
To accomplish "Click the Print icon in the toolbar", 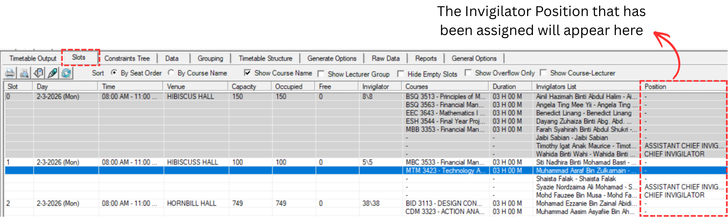I will (x=10, y=73).
